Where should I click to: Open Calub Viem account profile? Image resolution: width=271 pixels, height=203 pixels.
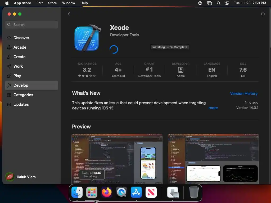pyautogui.click(x=21, y=177)
